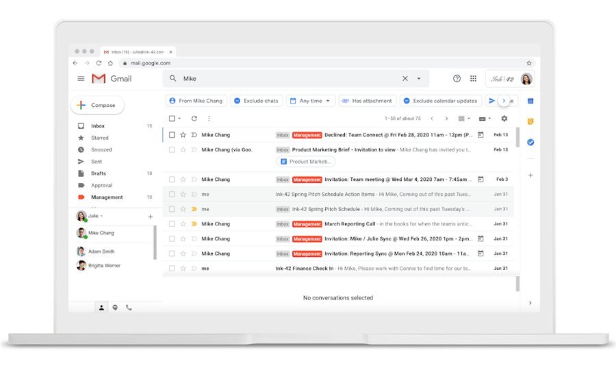
Task: Open the main menu hamburger icon
Action: pyautogui.click(x=81, y=79)
